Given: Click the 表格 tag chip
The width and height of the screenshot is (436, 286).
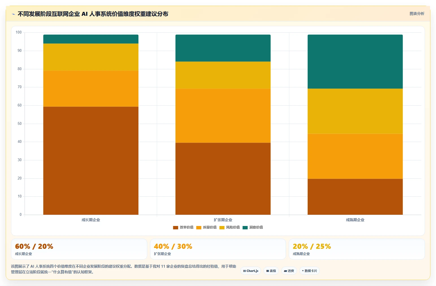Looking at the screenshot, I should pyautogui.click(x=271, y=271).
